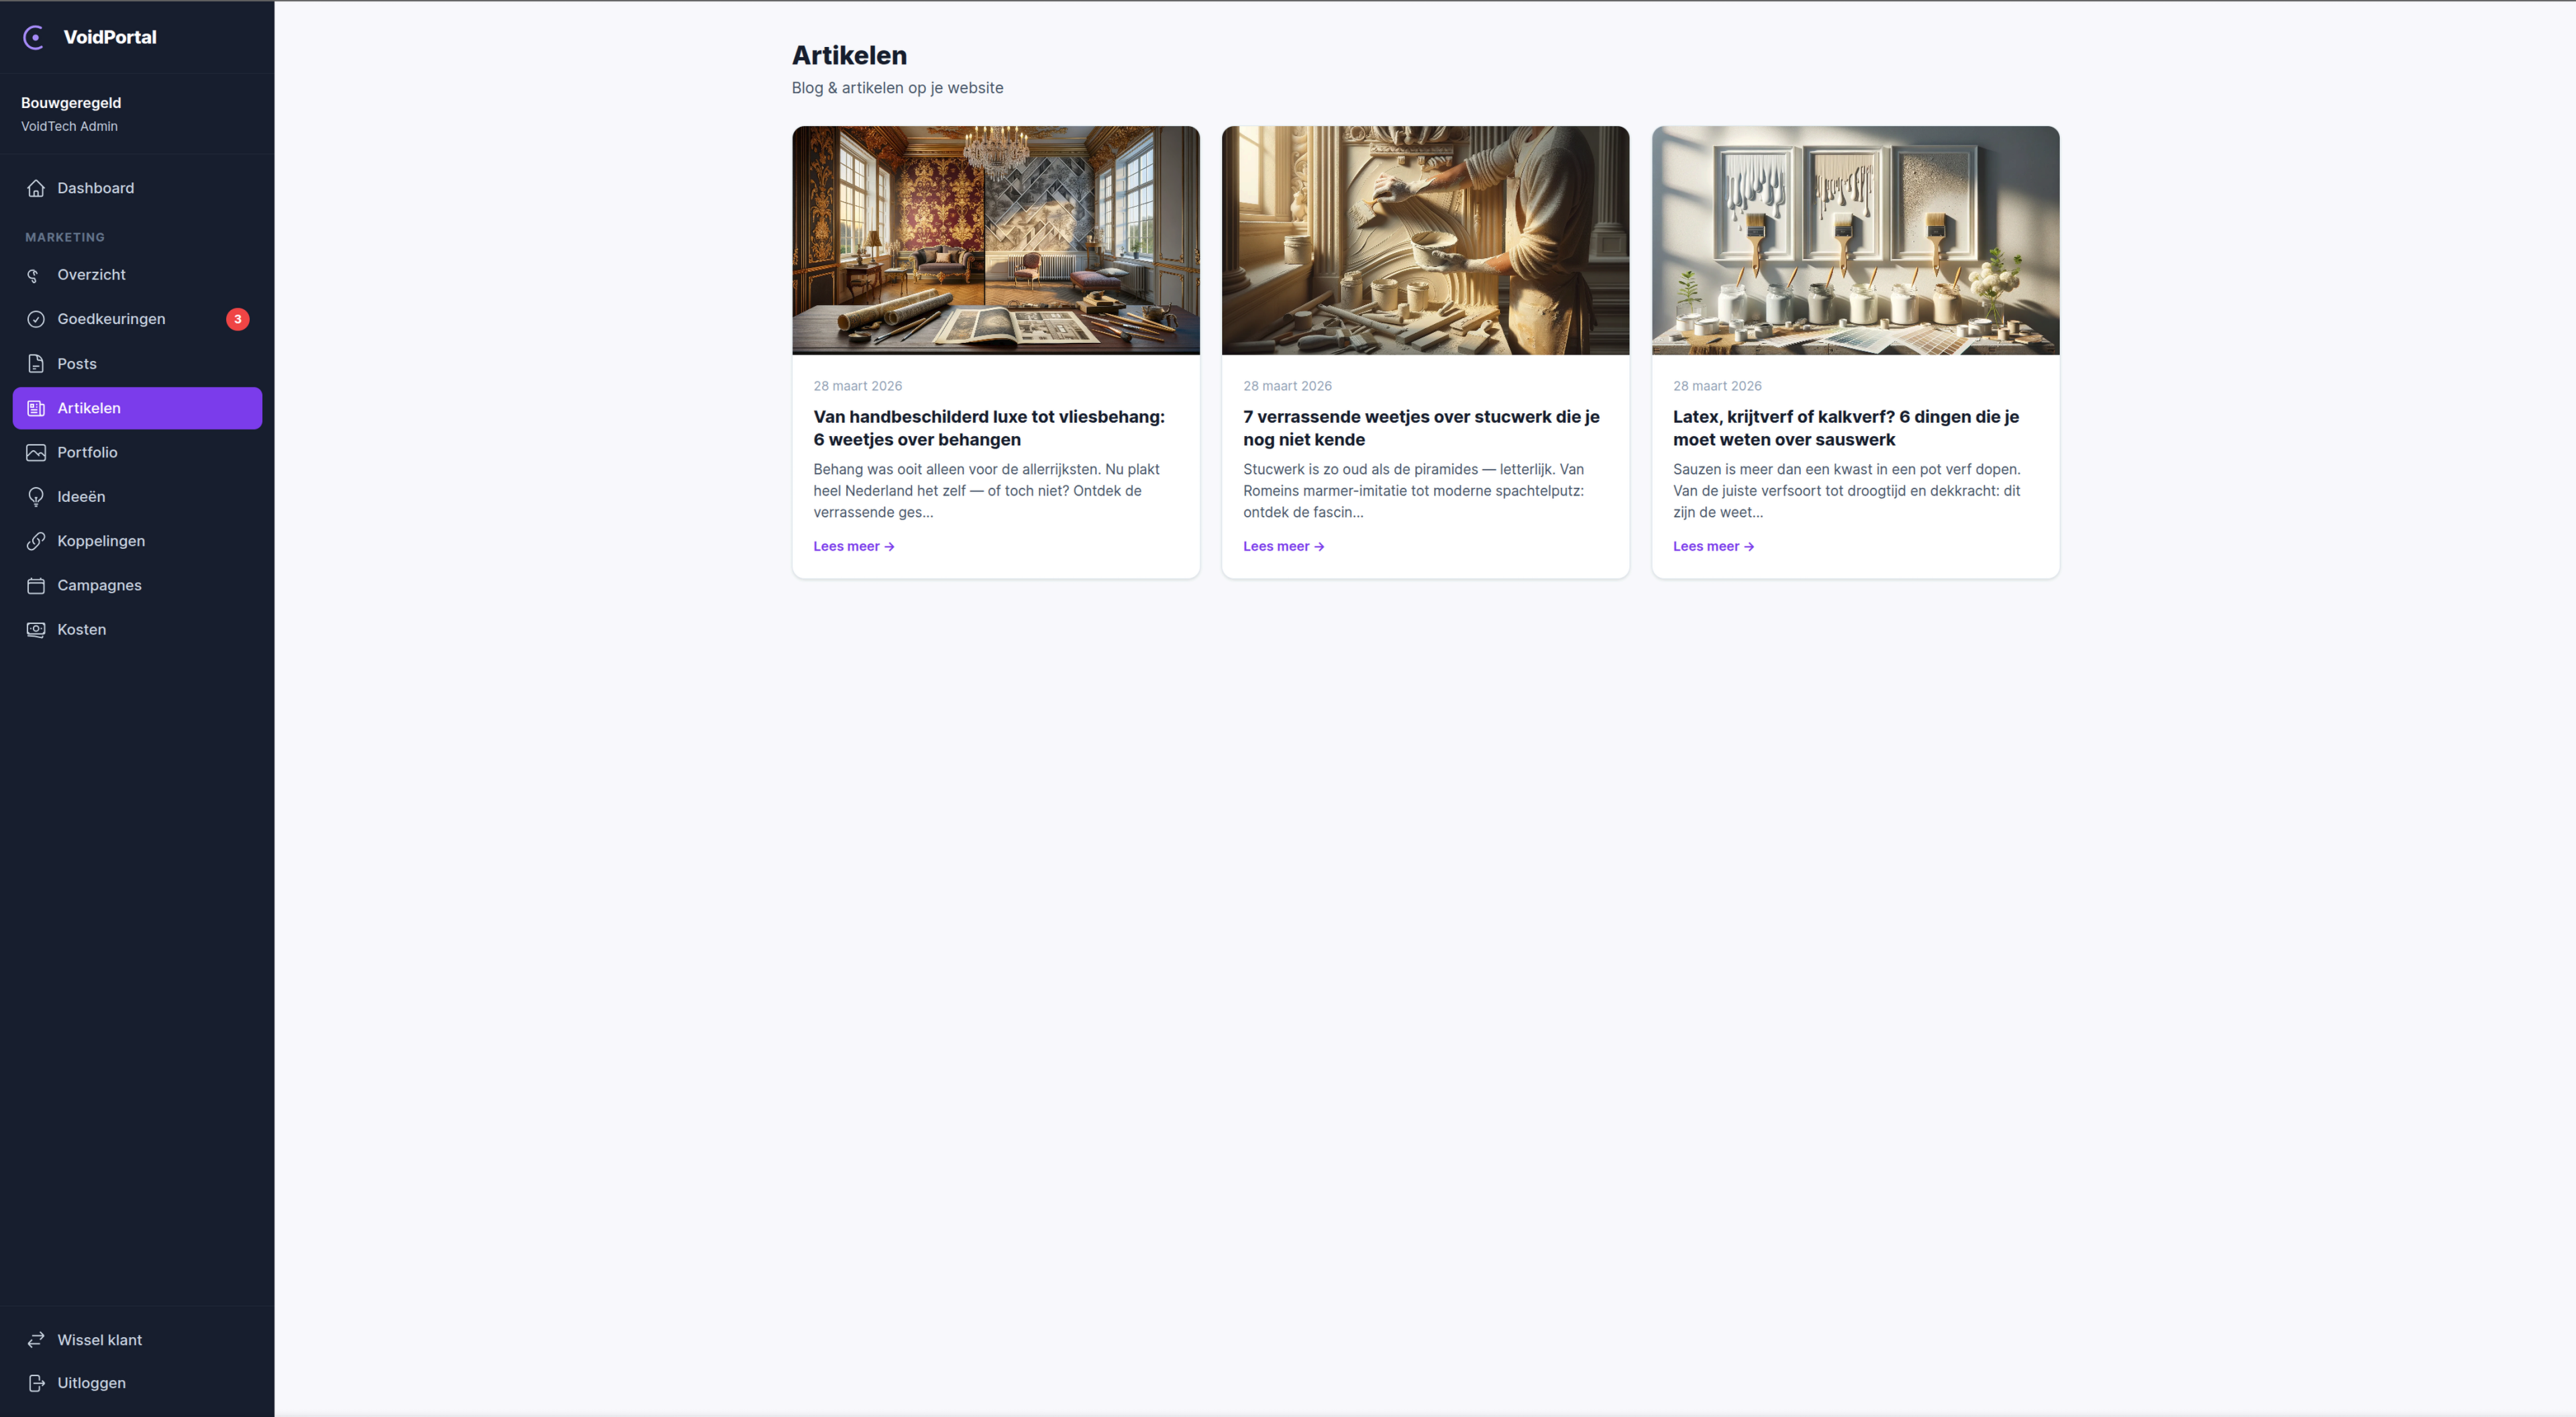This screenshot has height=1417, width=2576.
Task: Navigate to Dashboard in the sidebar
Action: [95, 188]
